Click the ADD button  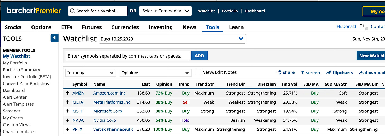point(199,56)
